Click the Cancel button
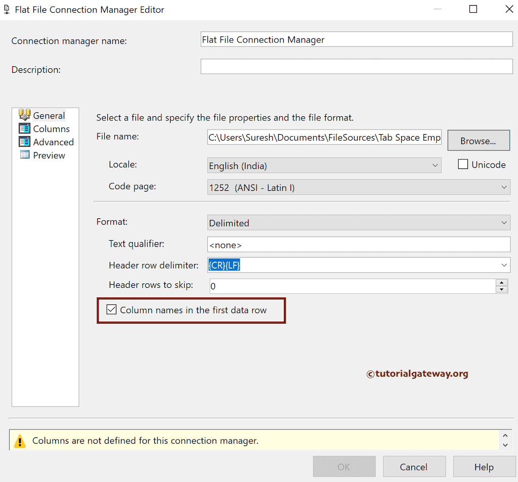This screenshot has width=518, height=482. tap(414, 467)
